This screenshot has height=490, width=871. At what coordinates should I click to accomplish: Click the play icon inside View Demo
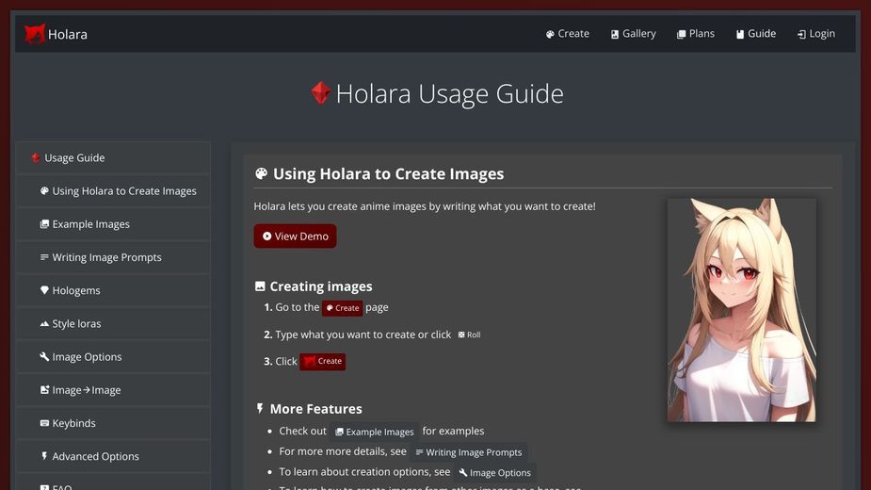pyautogui.click(x=267, y=237)
